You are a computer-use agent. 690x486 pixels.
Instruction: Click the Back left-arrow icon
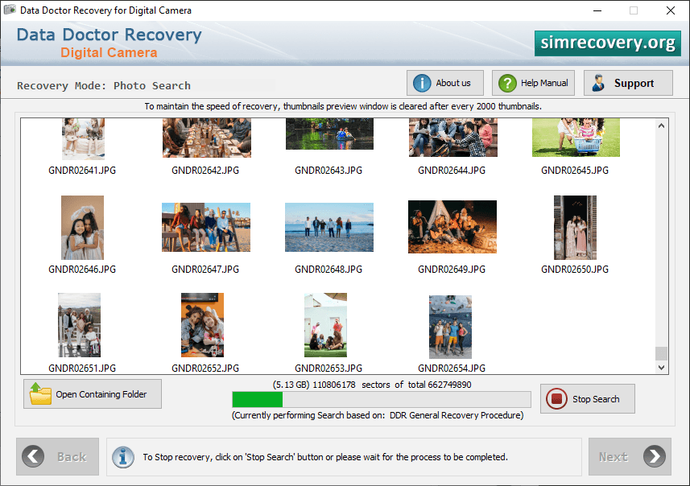33,456
